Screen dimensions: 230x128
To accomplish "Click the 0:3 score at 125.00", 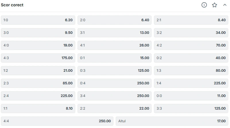I will click(x=115, y=71).
